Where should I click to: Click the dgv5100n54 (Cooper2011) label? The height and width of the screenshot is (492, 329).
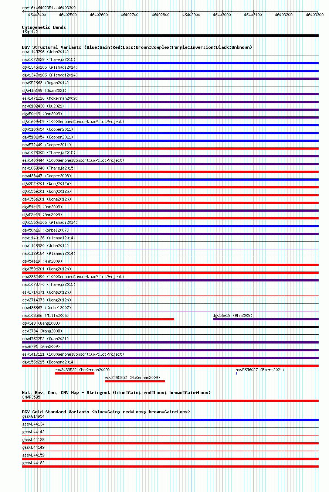click(48, 130)
